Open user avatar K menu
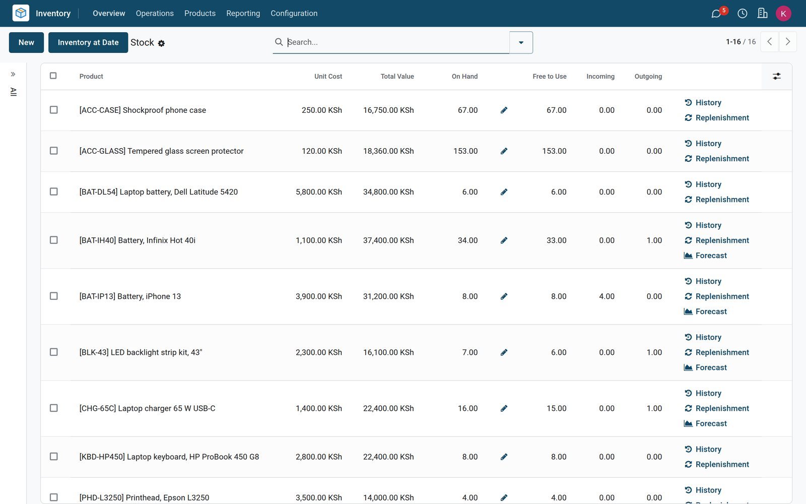The image size is (806, 504). (783, 14)
